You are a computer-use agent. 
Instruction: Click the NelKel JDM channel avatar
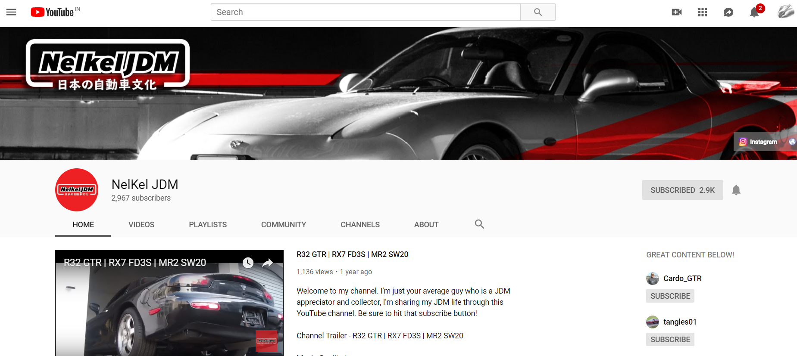click(x=77, y=190)
